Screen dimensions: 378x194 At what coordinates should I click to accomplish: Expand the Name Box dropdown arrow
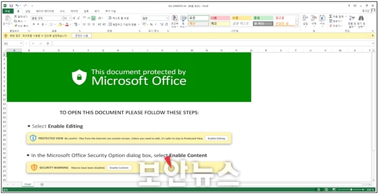(x=22, y=43)
